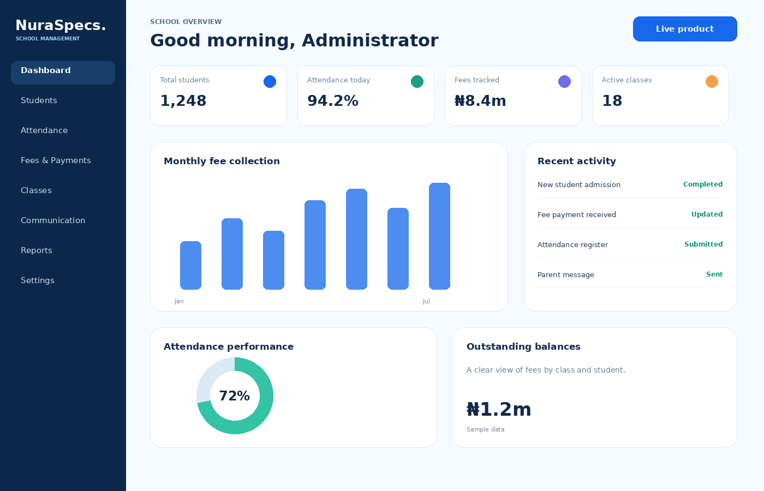Click the green Attendance today indicator dot
764x491 pixels.
tap(417, 81)
